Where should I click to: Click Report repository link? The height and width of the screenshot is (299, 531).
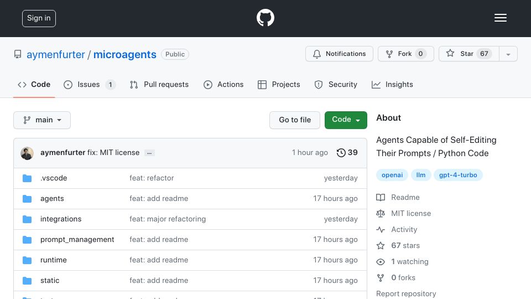406,293
